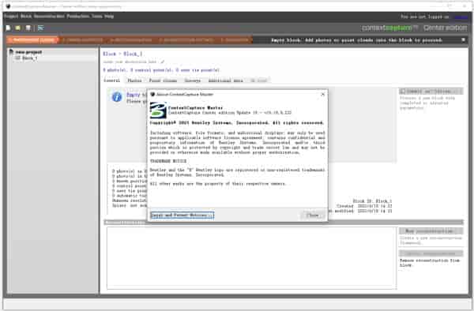Click the blue fourth main-toolbar icon

(x=41, y=28)
